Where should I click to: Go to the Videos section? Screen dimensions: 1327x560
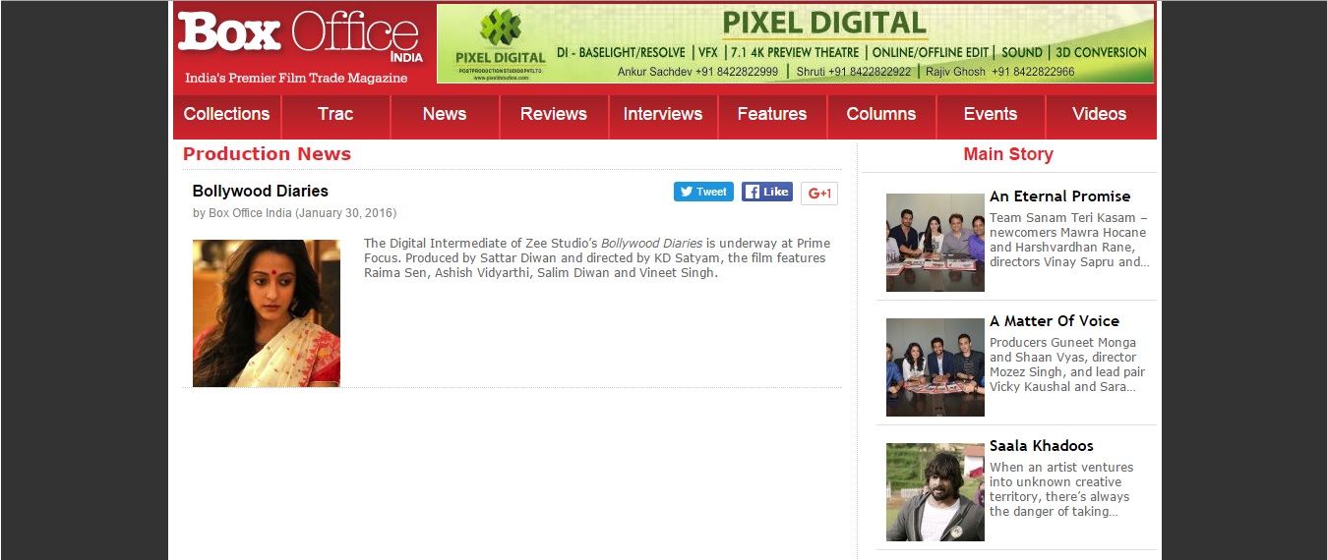coord(1100,114)
